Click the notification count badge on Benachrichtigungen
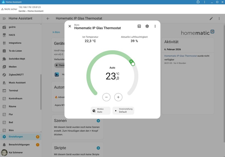This screenshot has width=225, height=157. point(38,144)
